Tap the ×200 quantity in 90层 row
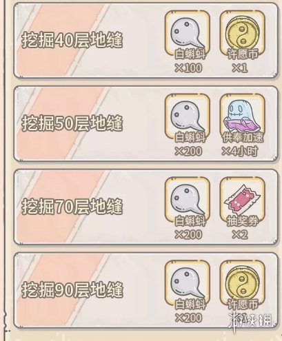 [x=188, y=318]
